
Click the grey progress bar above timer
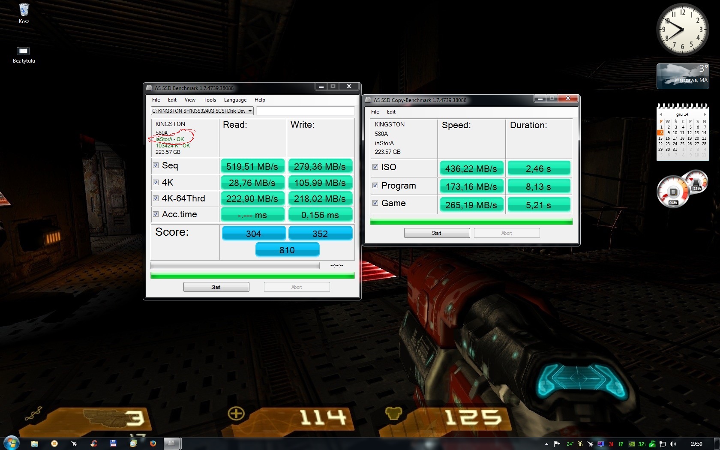[235, 266]
